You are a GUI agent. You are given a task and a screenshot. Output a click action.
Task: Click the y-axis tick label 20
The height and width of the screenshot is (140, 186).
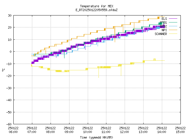(10, 27)
